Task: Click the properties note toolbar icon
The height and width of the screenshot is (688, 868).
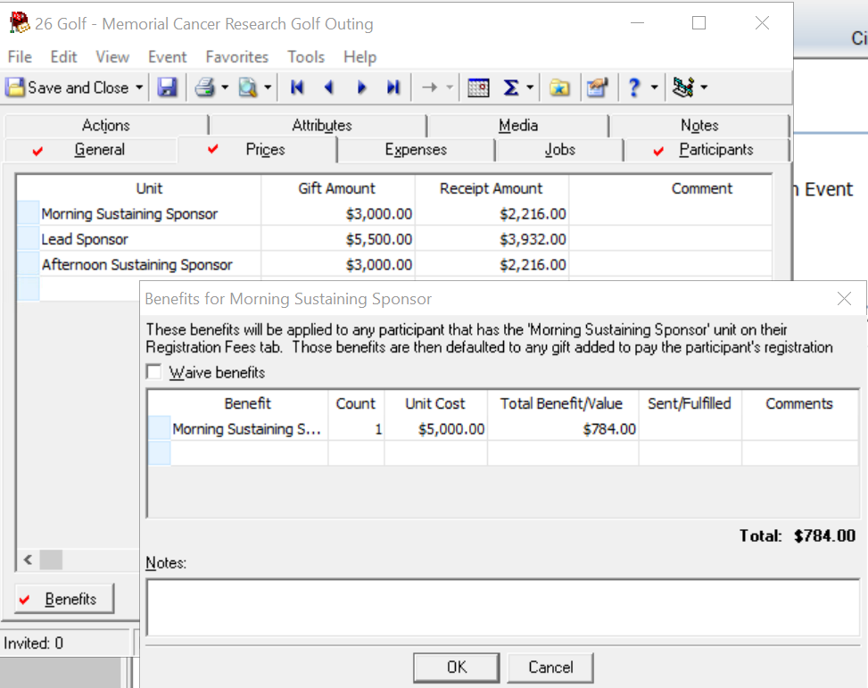Action: coord(598,87)
